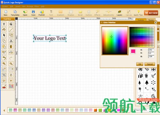Select the pink gradient swatch in bottom strip
Viewport: 160px width, 115px height.
[x=15, y=110]
